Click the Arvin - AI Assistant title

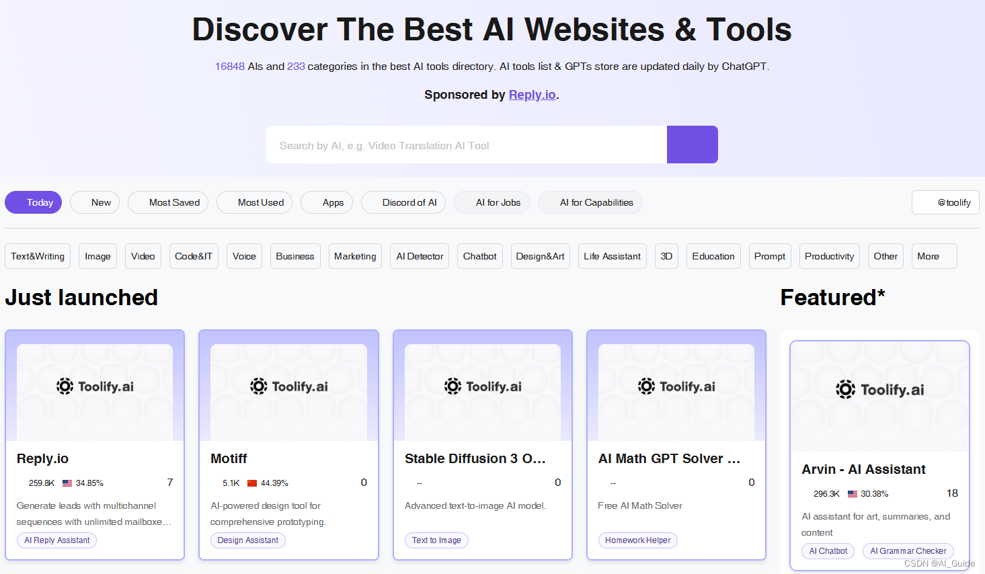click(863, 469)
